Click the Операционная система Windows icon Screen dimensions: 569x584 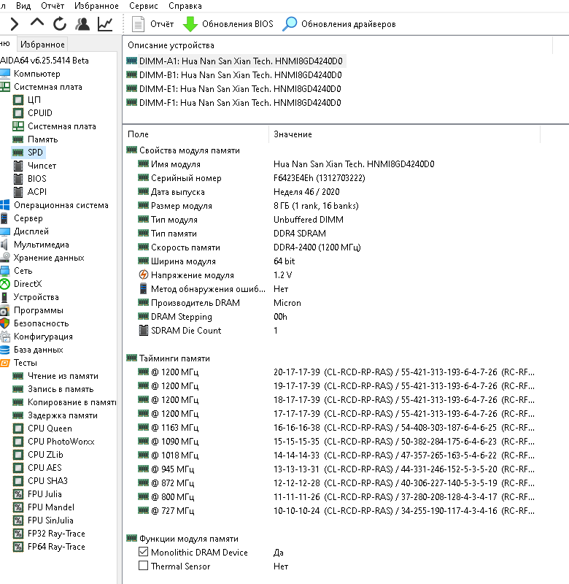click(5, 205)
